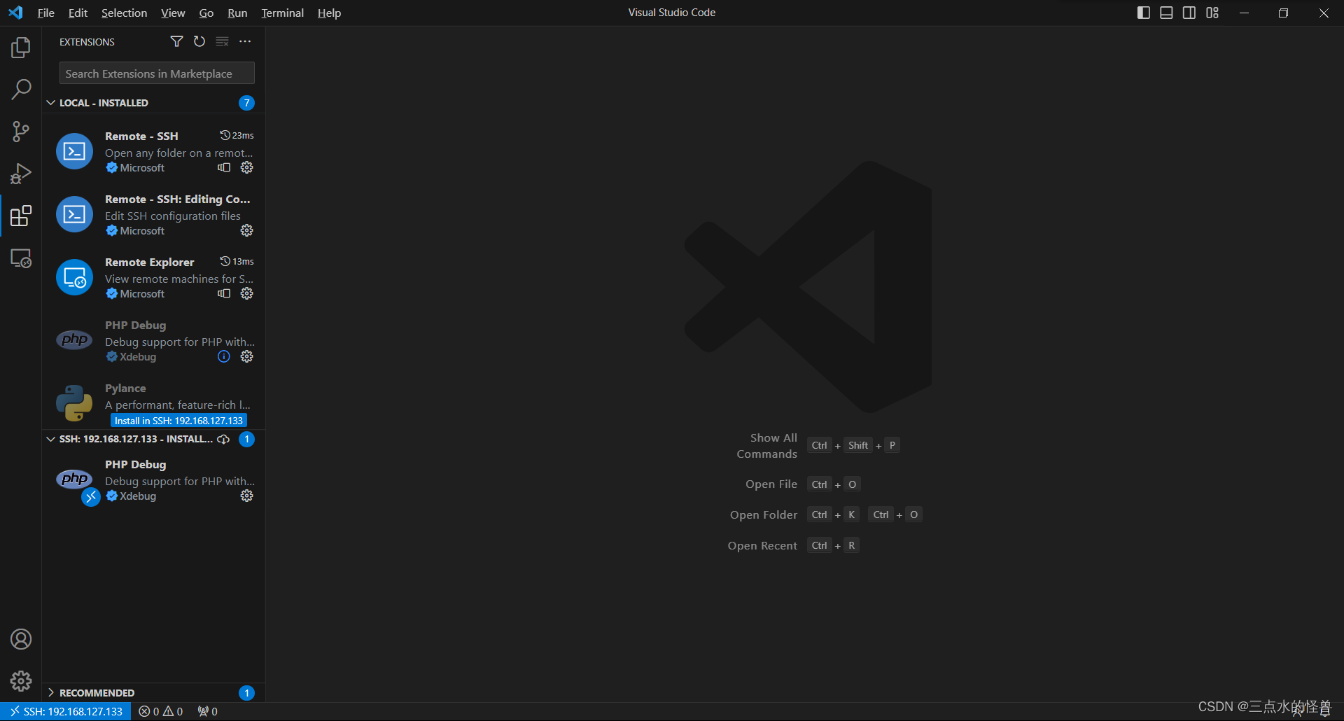Click Install in SSH: 192.168.127.133 for Pylance
Screen dimensions: 1344x721
[178, 421]
